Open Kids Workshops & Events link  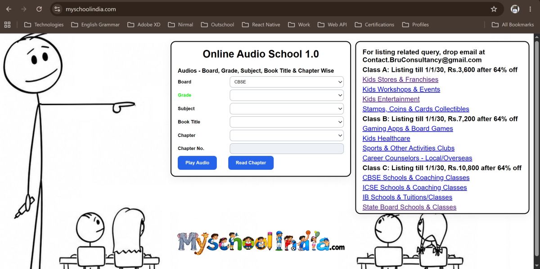click(401, 89)
